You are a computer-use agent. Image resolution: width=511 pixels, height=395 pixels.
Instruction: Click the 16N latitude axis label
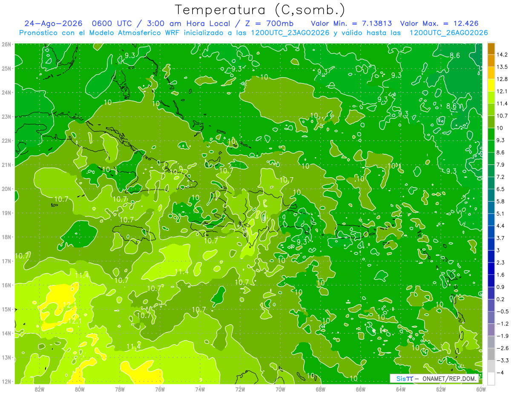click(6, 285)
